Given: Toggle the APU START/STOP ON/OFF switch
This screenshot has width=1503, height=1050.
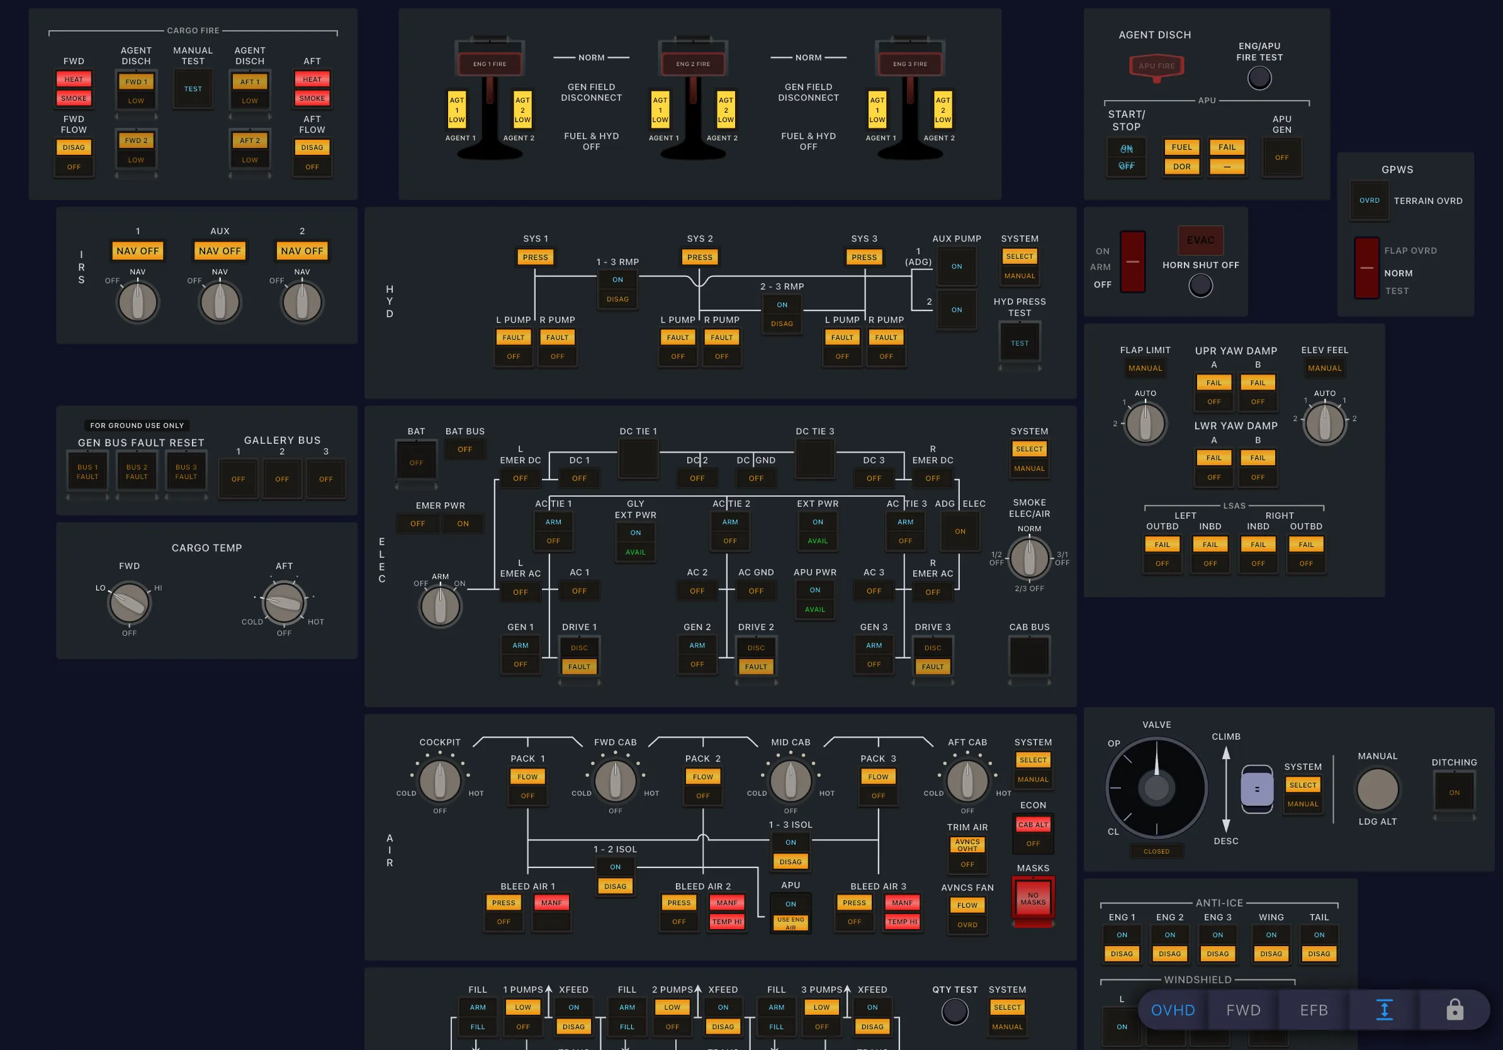Looking at the screenshot, I should (1126, 157).
